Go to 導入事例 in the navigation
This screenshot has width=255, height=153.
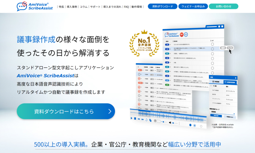72,7
